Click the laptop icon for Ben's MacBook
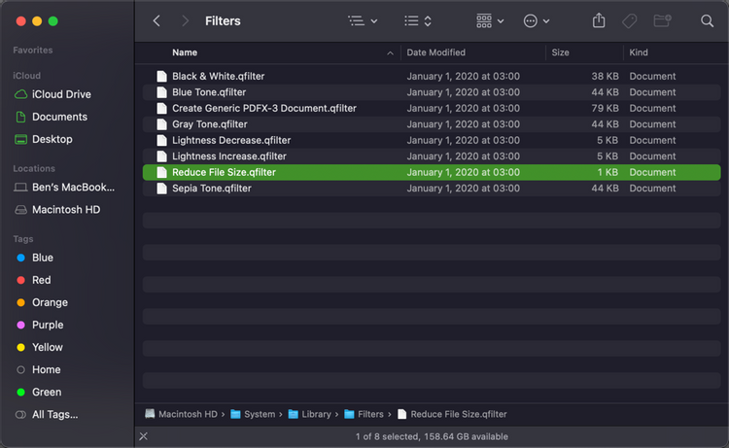This screenshot has height=448, width=729. pos(21,188)
